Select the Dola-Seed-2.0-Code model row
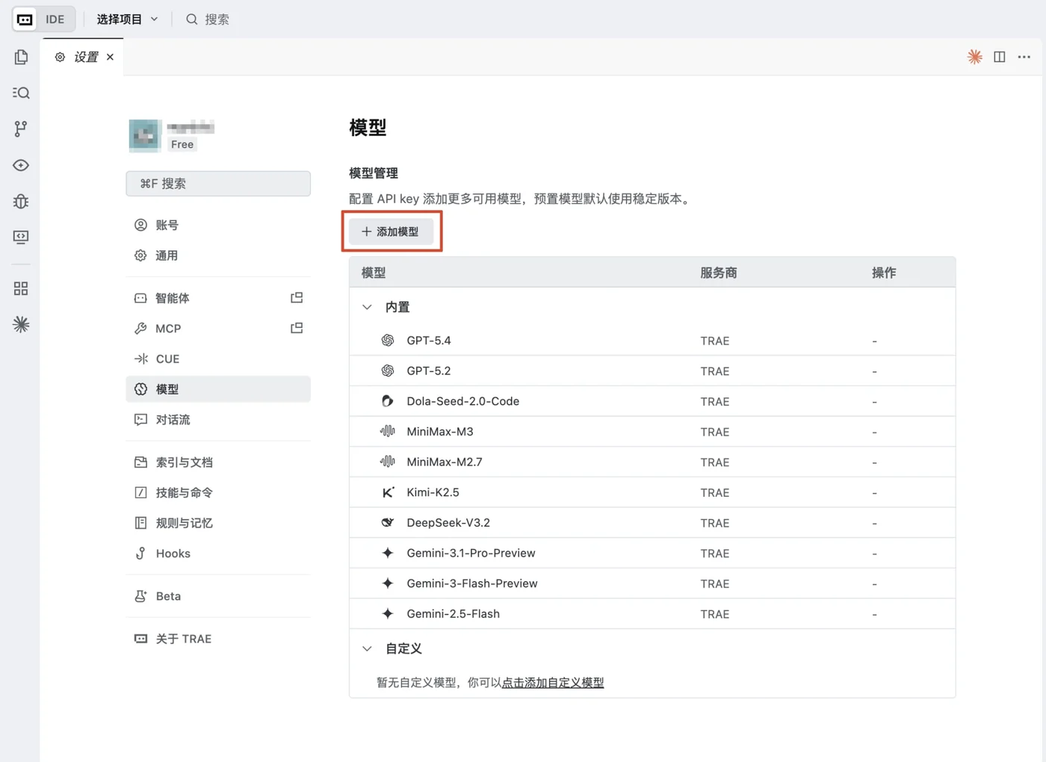 coord(652,401)
